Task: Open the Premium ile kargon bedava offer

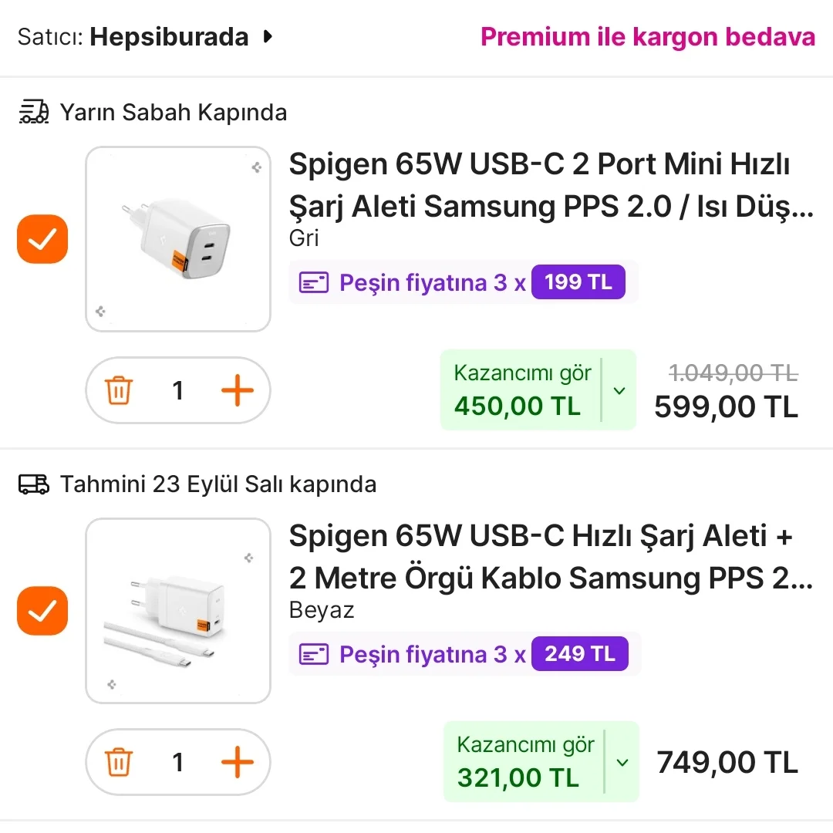Action: pos(647,36)
